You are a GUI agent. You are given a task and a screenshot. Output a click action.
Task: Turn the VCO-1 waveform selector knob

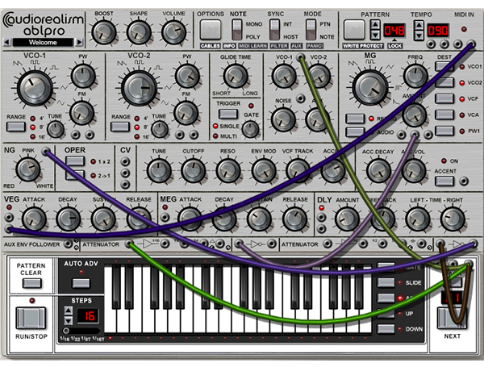(35, 88)
